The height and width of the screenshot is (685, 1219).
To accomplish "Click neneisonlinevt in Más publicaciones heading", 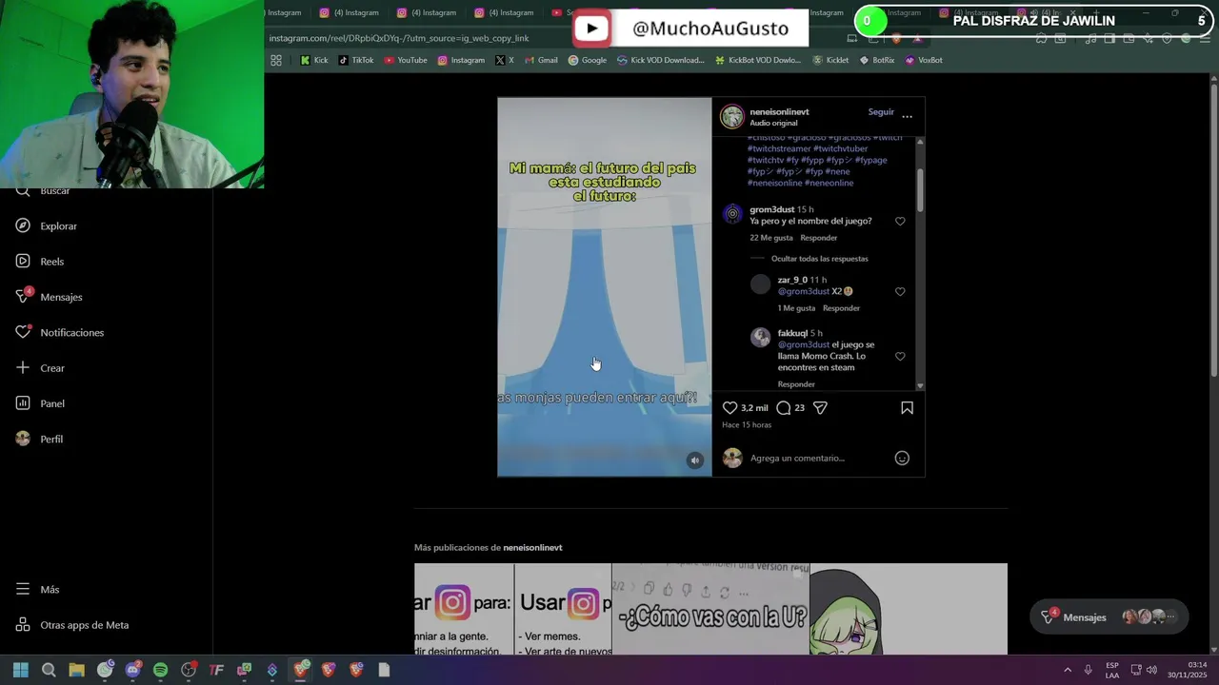I will coord(532,548).
